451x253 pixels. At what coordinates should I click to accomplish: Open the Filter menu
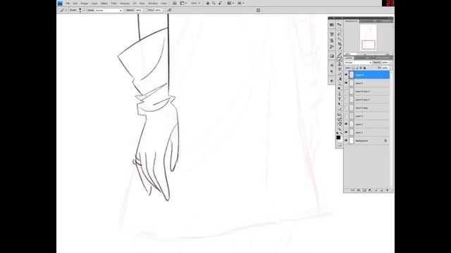113,3
